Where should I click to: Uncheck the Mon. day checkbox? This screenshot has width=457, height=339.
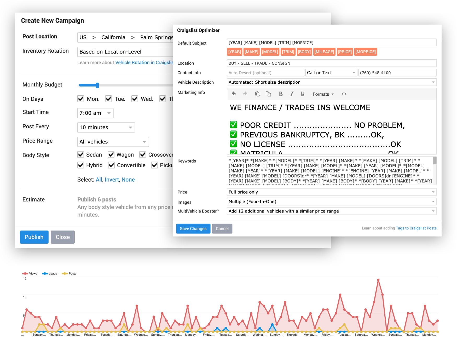[81, 99]
